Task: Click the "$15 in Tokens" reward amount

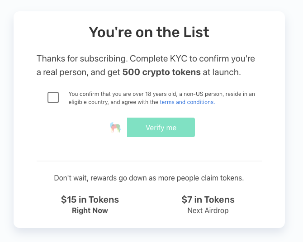Action: coord(90,199)
